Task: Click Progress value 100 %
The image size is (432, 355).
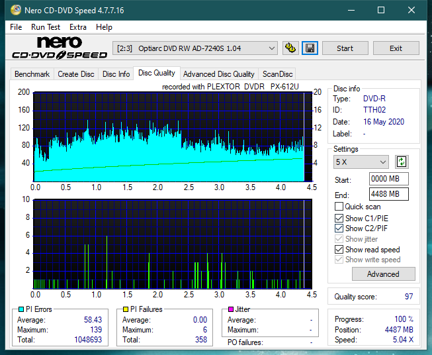Action: tap(404, 319)
